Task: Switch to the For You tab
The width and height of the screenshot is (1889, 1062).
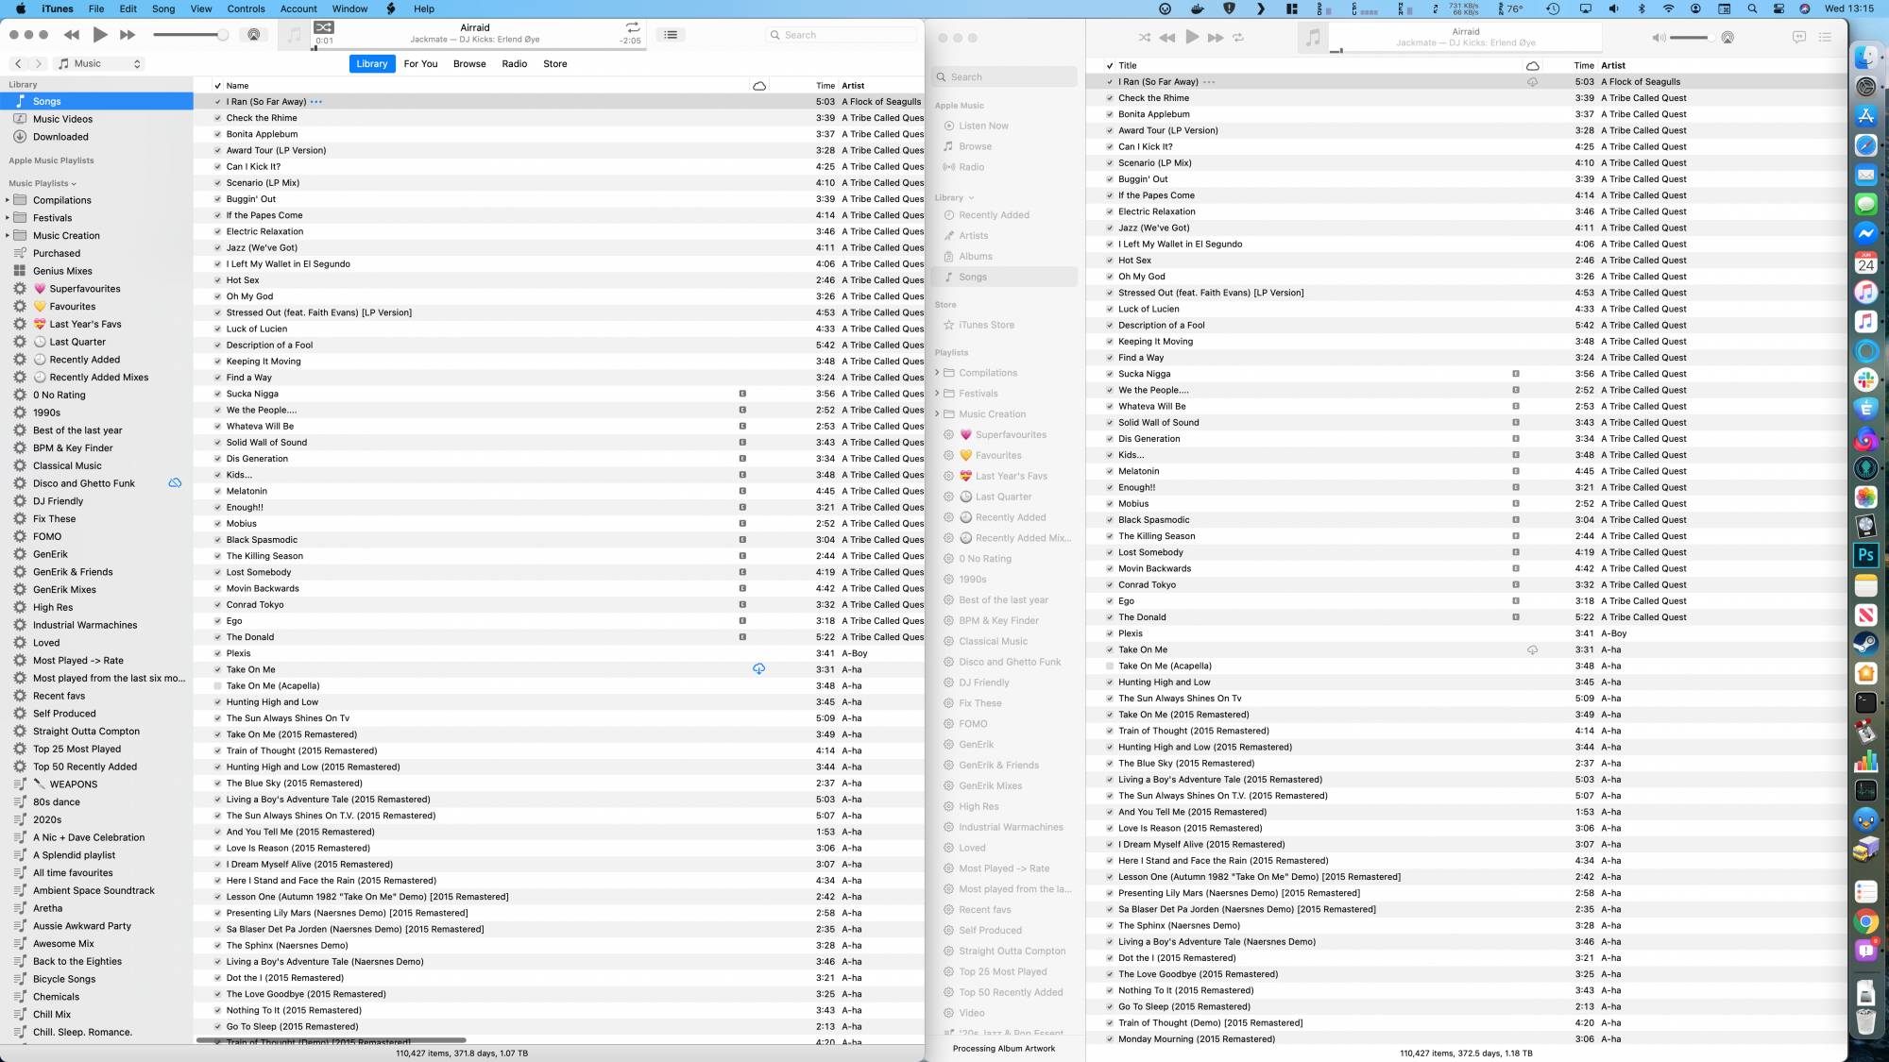Action: coord(420,63)
